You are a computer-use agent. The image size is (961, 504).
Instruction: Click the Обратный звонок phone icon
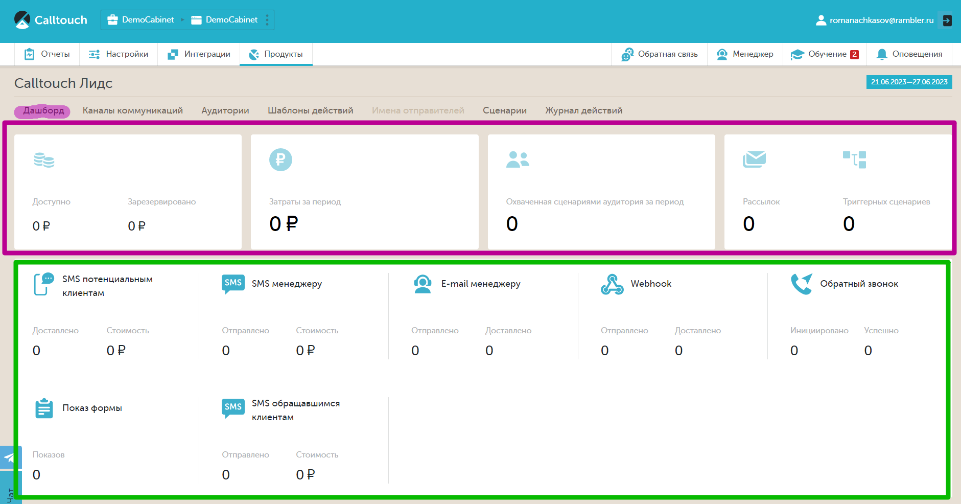tap(802, 284)
